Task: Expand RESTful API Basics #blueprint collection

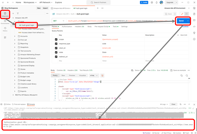Action: [x=13, y=95]
